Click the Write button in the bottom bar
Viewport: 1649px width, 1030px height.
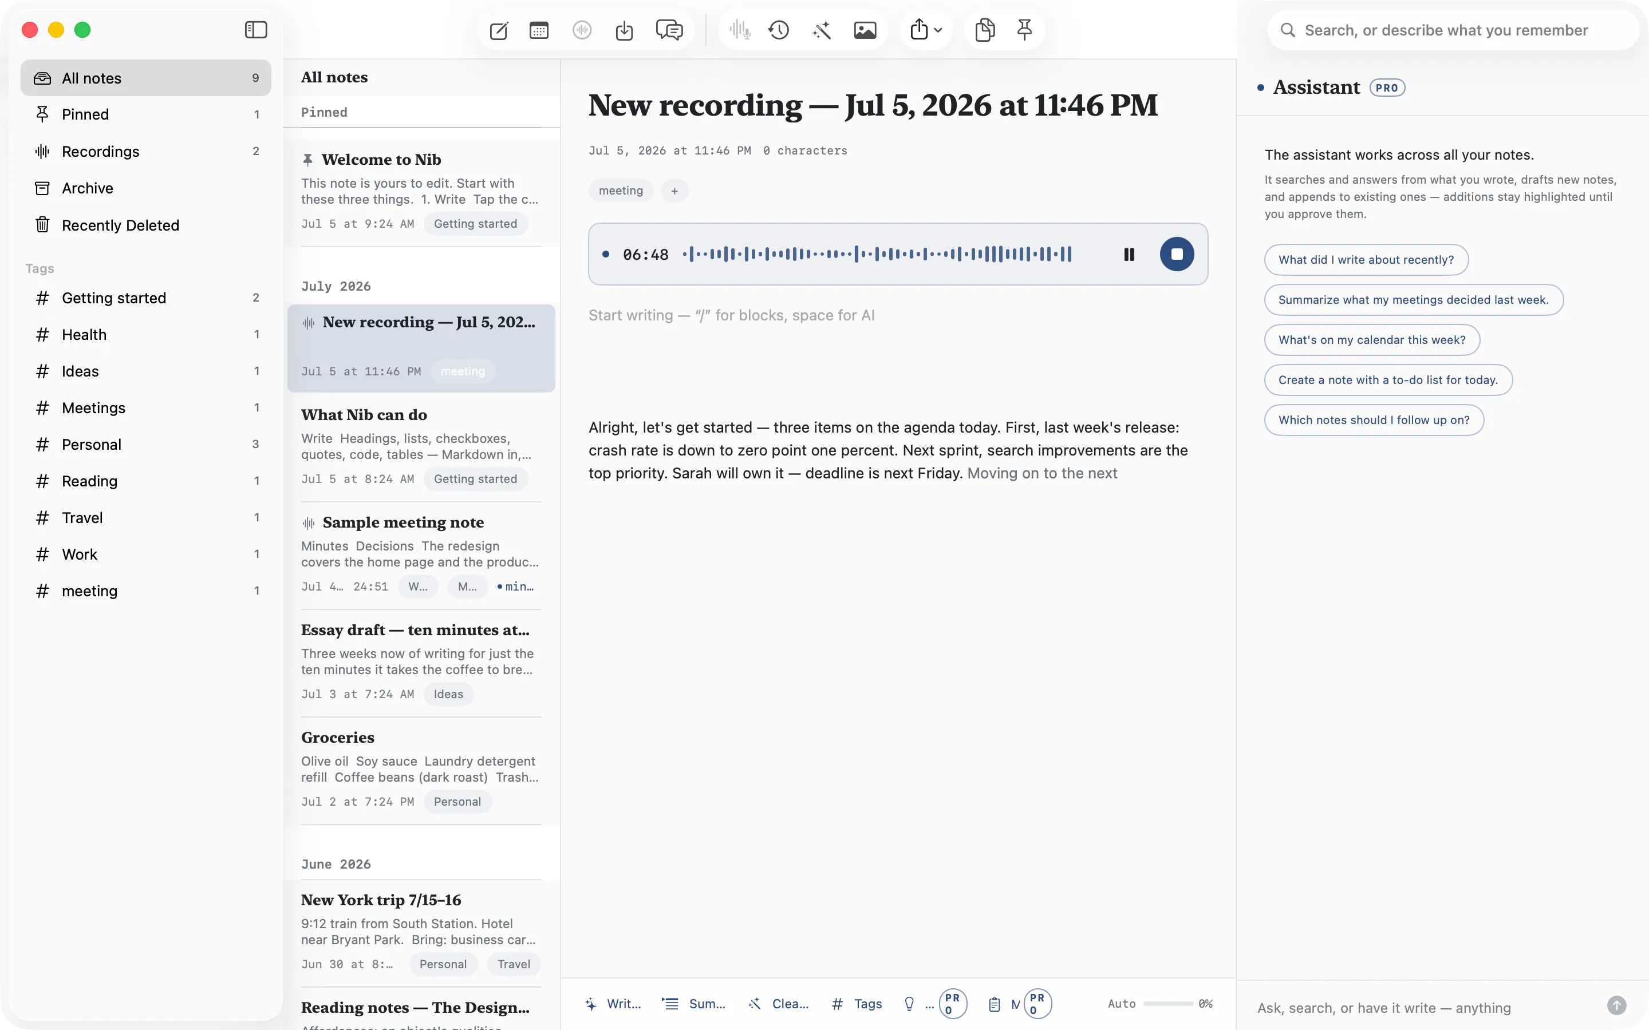coord(613,1004)
